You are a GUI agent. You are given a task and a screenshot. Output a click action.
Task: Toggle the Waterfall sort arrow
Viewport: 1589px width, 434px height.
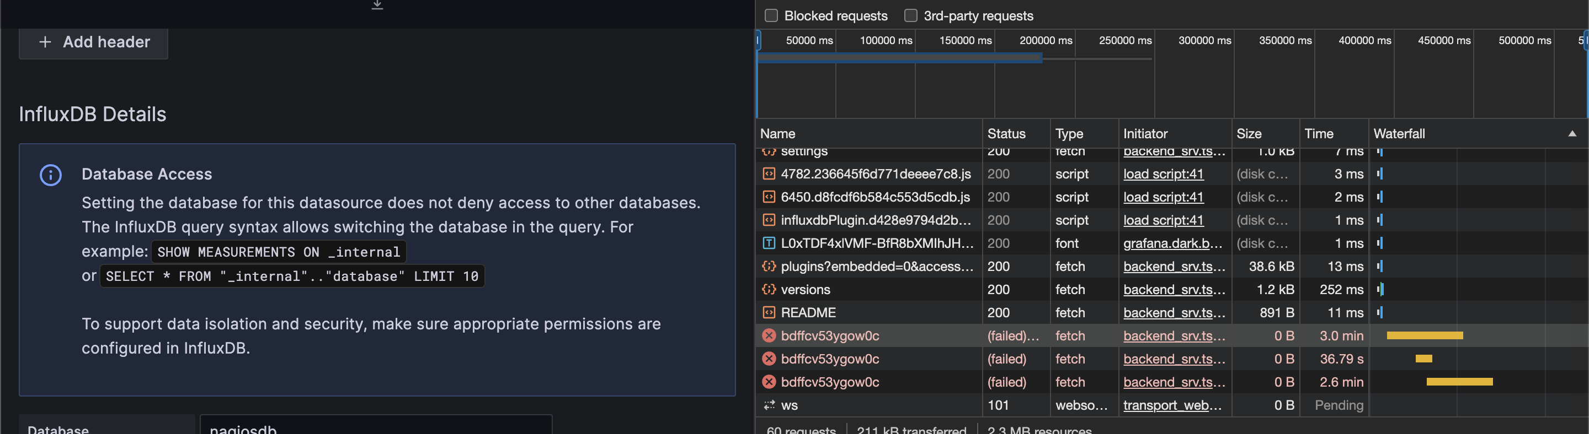(x=1572, y=134)
